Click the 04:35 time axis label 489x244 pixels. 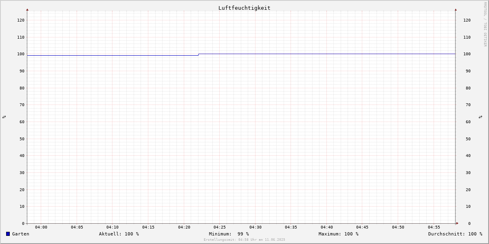click(x=291, y=227)
